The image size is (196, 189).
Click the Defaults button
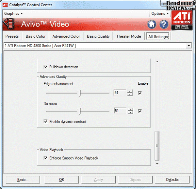point(172,179)
